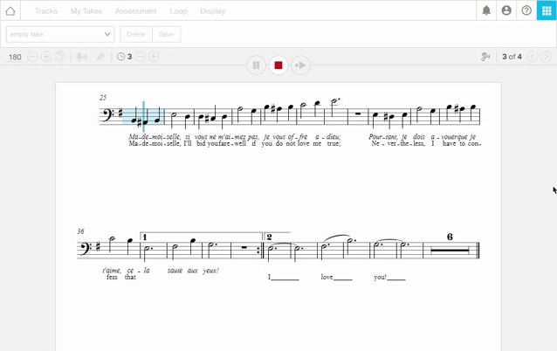Image resolution: width=557 pixels, height=351 pixels.
Task: Click the Delete take button
Action: 136,34
